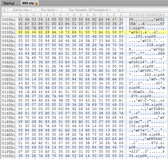Screen dimensions: 168x159
Task: Click ASCII text '689' at end of row 0080h
Action: [x=161, y=54]
